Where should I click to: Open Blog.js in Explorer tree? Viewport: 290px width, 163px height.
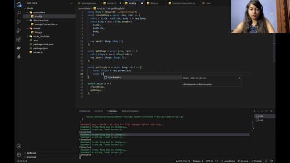pos(39,32)
